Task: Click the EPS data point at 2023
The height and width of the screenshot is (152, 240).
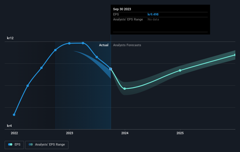Action: point(69,43)
